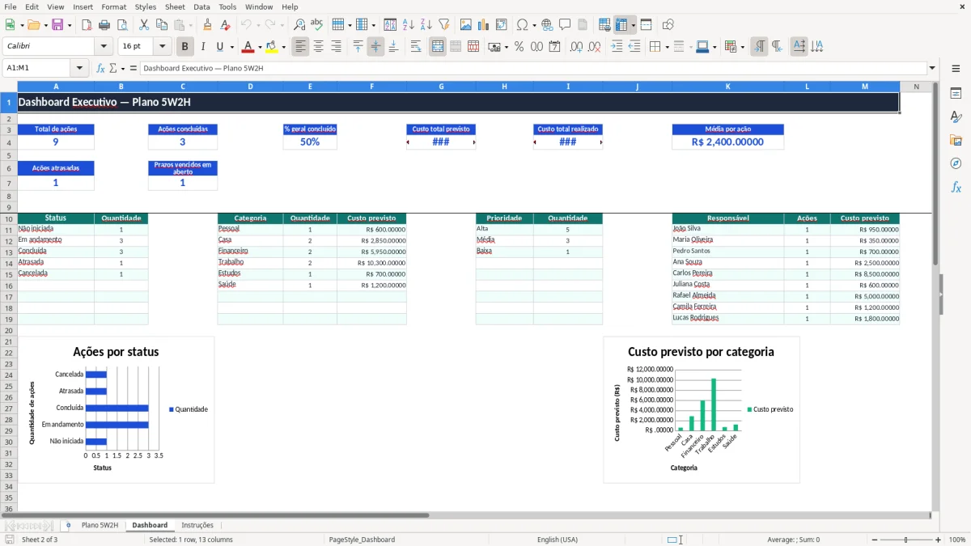
Task: Click the Insert Chart icon
Action: coord(483,25)
